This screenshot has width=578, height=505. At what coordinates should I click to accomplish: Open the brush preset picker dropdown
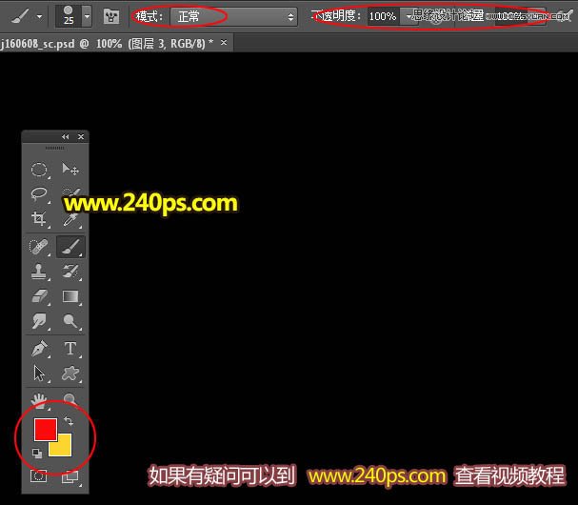point(87,16)
